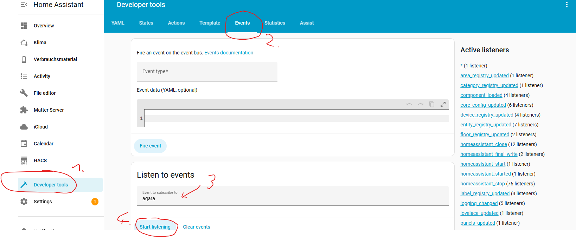
Task: Open the Events documentation link
Action: click(229, 53)
